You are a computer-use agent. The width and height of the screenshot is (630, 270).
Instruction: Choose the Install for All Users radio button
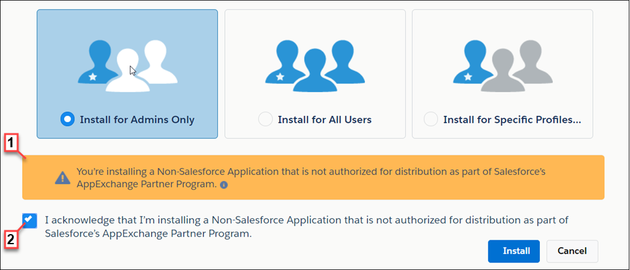(x=266, y=119)
